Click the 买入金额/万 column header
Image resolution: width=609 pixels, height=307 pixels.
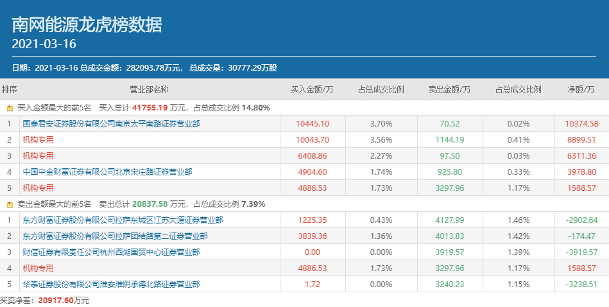click(x=312, y=90)
